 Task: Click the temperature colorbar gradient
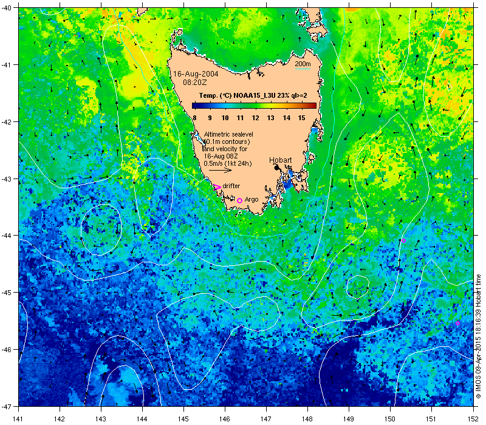tap(254, 106)
